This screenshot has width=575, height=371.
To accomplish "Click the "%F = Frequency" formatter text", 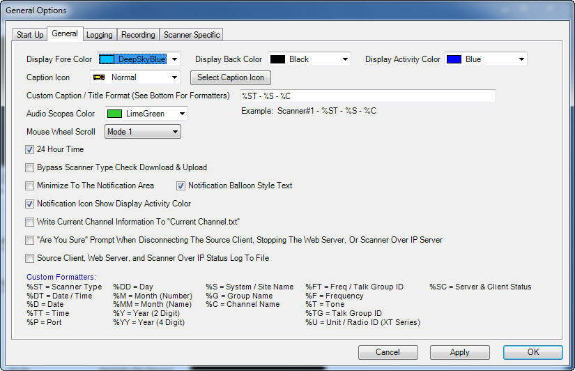I will coord(335,296).
